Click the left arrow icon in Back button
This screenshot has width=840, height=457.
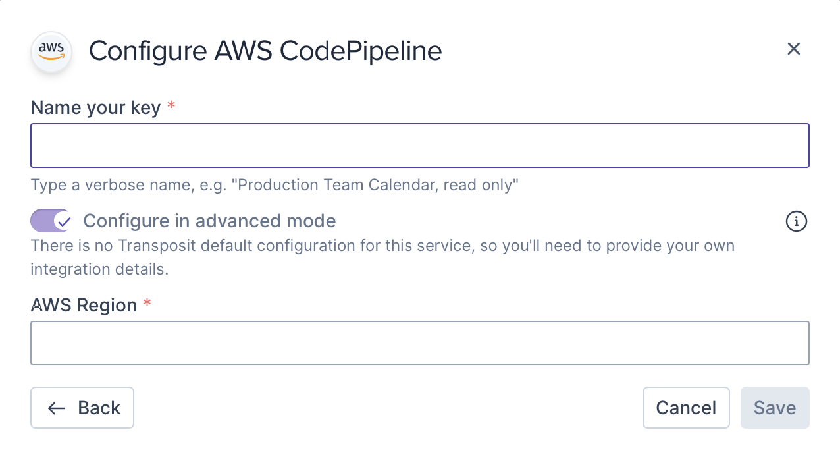57,408
